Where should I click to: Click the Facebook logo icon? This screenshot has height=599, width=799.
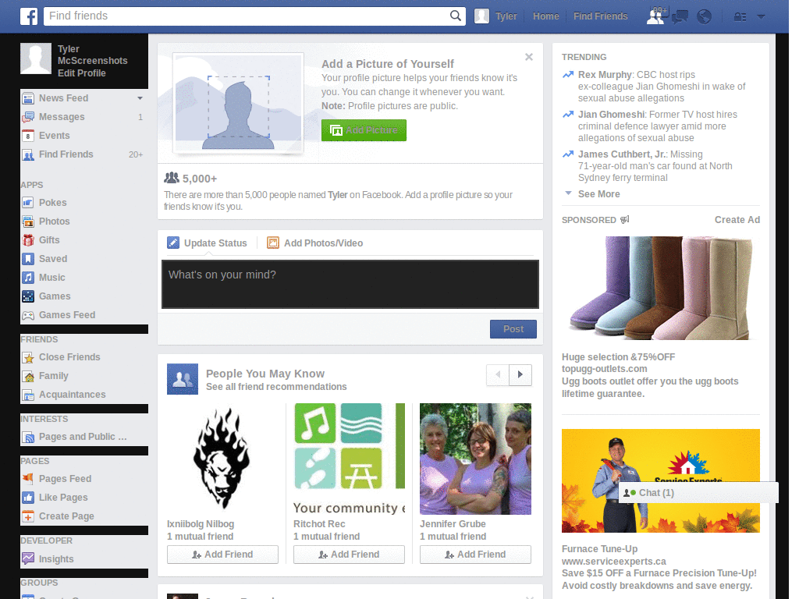(x=29, y=16)
